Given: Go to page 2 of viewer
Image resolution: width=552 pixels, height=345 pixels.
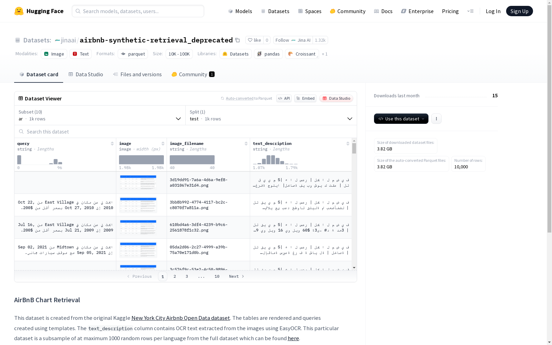Looking at the screenshot, I should (175, 276).
